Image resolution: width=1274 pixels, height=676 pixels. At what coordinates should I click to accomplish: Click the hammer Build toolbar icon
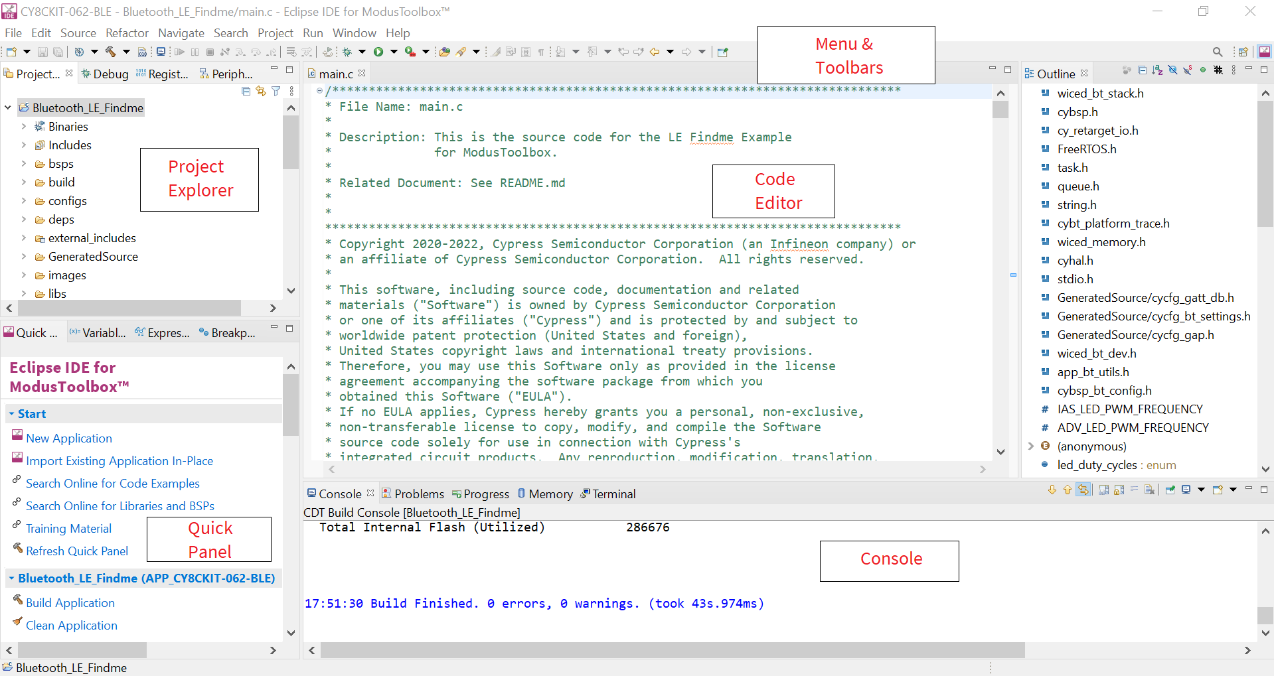coord(110,52)
